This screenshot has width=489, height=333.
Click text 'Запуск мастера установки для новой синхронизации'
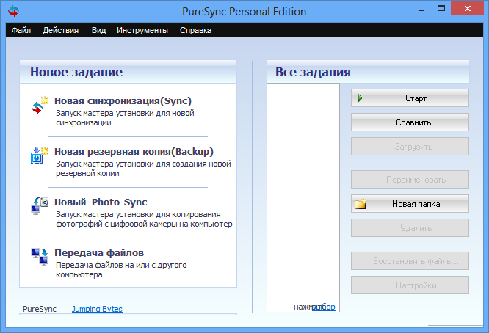click(x=125, y=118)
